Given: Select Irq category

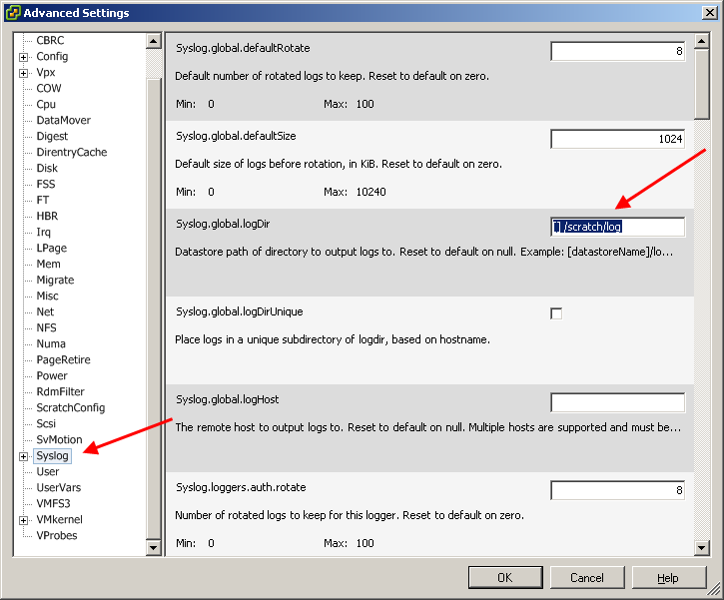Looking at the screenshot, I should point(44,233).
